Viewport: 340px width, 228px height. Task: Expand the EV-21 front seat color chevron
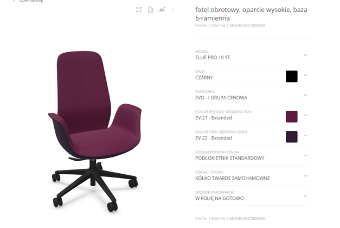(305, 115)
